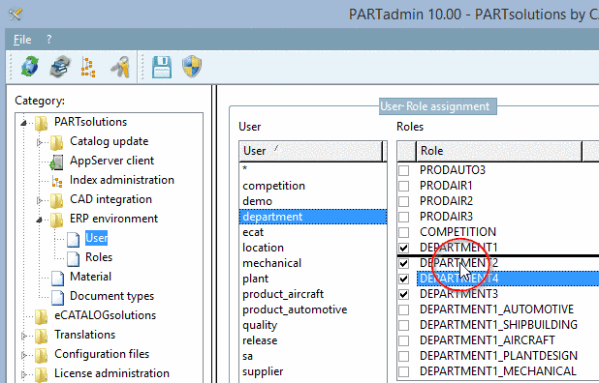This screenshot has height=383, width=599.
Task: Check the PRODAIR3 role checkbox
Action: [x=404, y=217]
